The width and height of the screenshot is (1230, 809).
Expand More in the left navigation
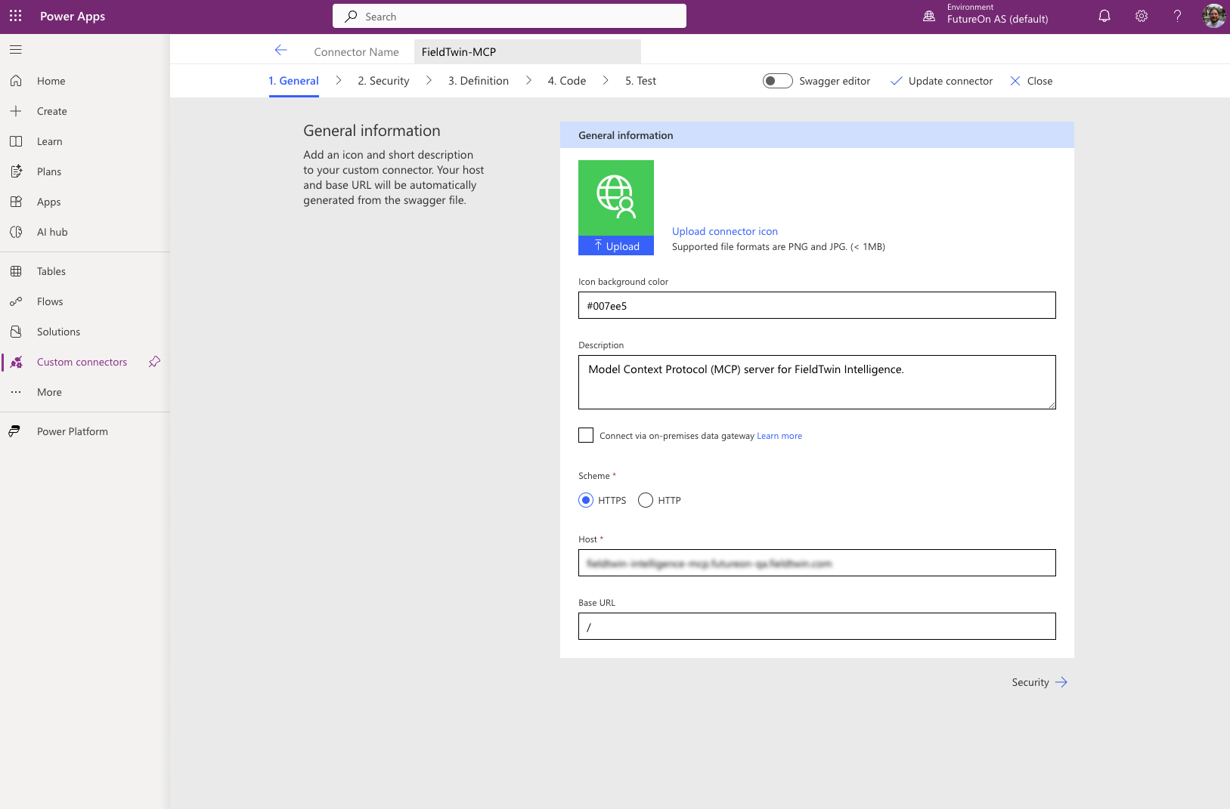coord(49,392)
